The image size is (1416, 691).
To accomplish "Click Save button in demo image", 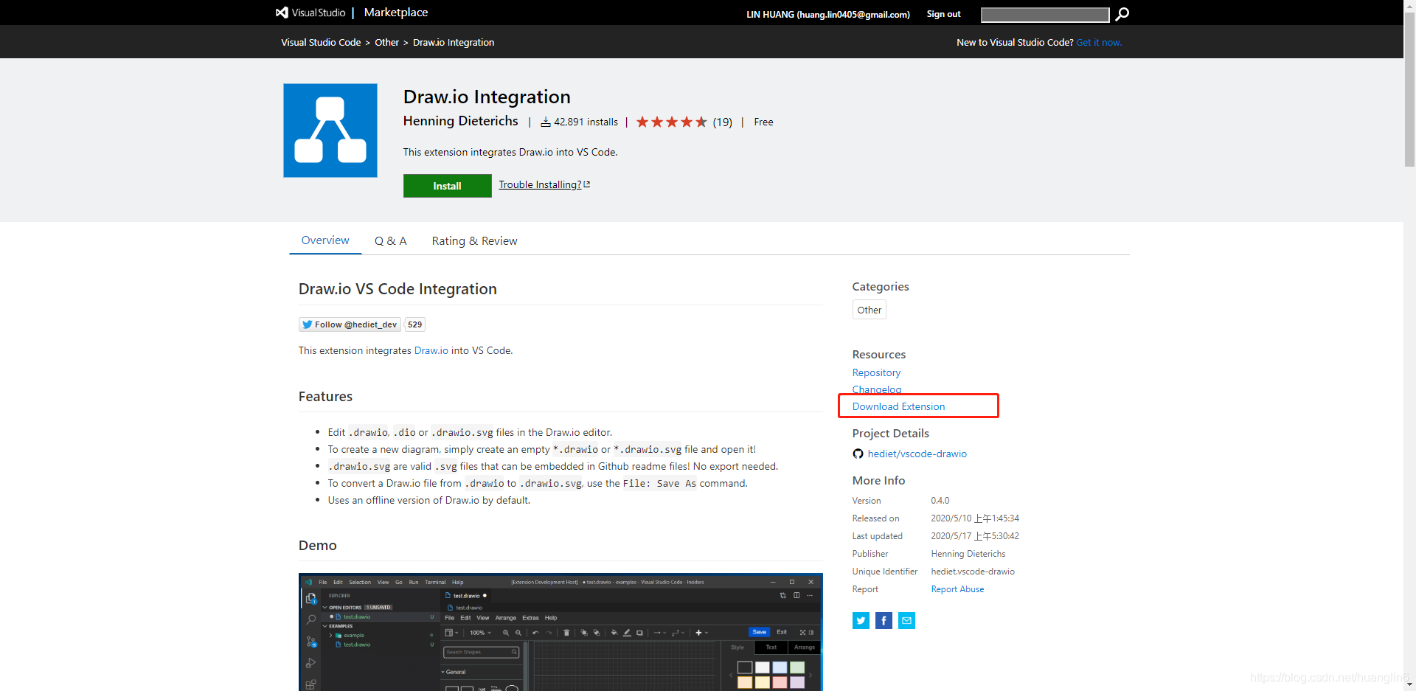I will point(759,632).
